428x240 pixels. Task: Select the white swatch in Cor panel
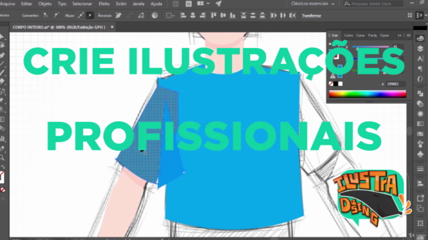[340, 84]
